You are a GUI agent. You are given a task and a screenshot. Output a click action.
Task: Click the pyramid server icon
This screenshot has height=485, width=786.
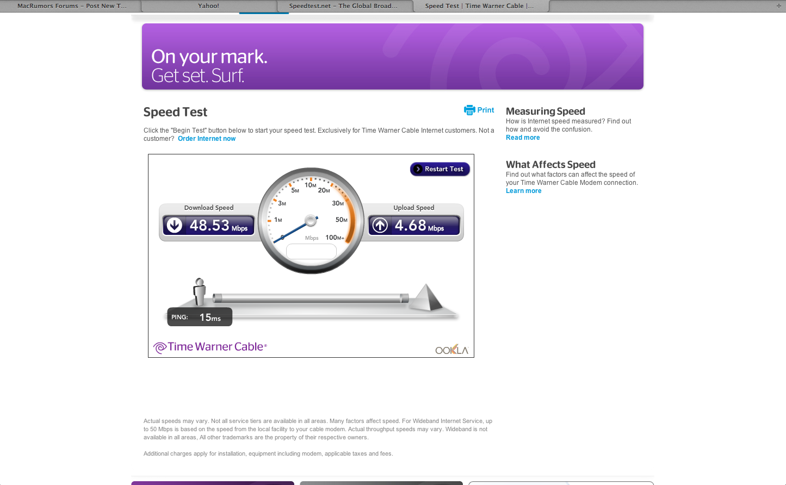click(x=426, y=297)
